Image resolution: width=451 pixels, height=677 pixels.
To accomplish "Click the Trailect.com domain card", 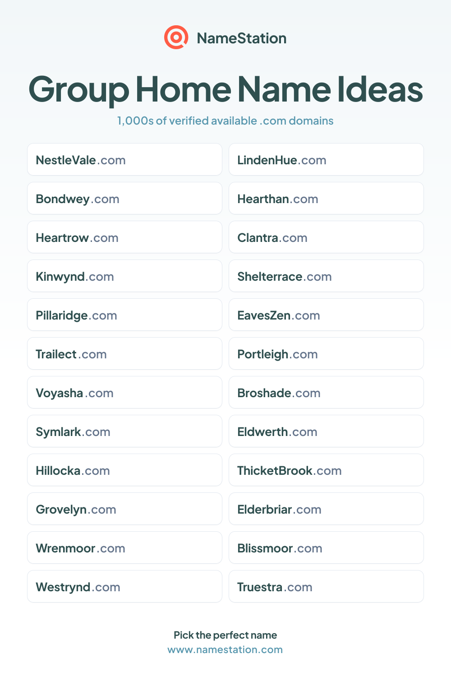I will click(124, 353).
